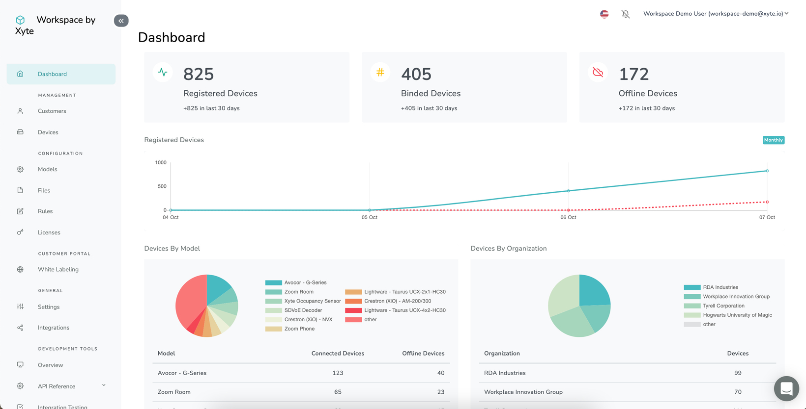Image resolution: width=806 pixels, height=409 pixels.
Task: Click the Offline Devices cloud-off icon
Action: click(x=598, y=72)
